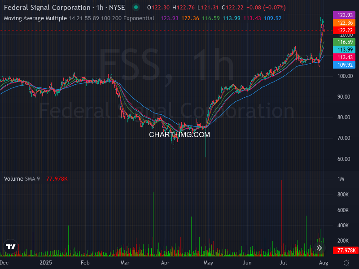
Task: Click the 2025 label on time axis
Action: 46,263
